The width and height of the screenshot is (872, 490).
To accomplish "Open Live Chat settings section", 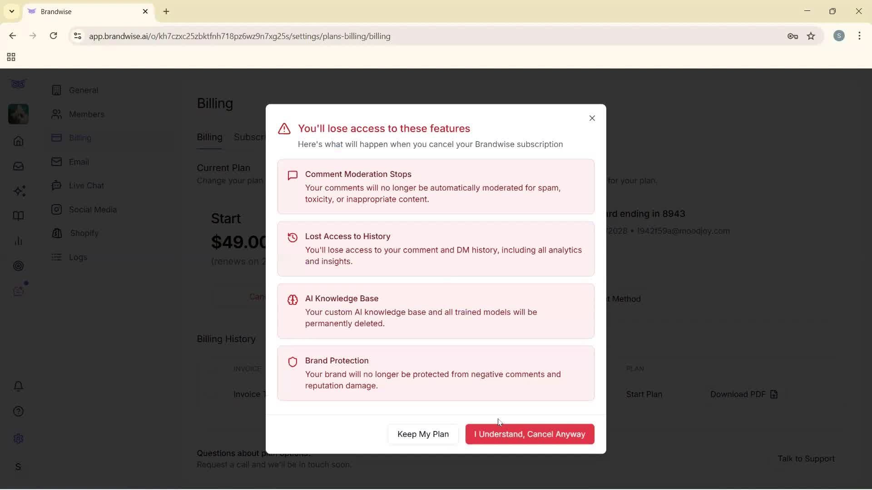I will pos(86,185).
